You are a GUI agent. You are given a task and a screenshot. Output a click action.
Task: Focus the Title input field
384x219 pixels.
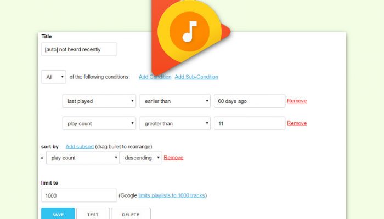pyautogui.click(x=79, y=49)
